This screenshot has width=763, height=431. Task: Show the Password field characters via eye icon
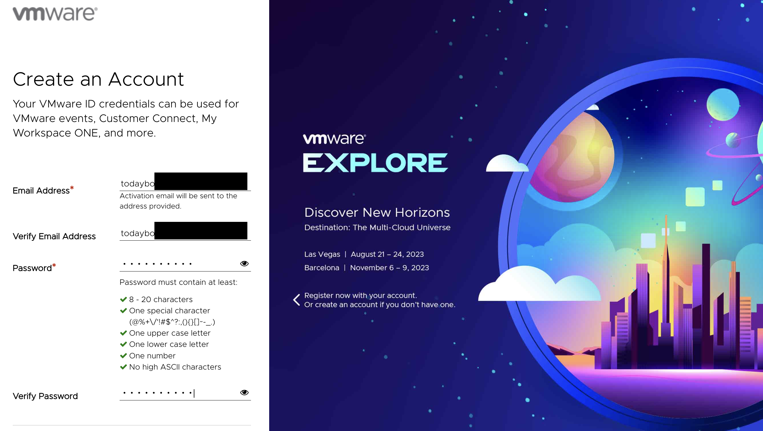tap(244, 264)
